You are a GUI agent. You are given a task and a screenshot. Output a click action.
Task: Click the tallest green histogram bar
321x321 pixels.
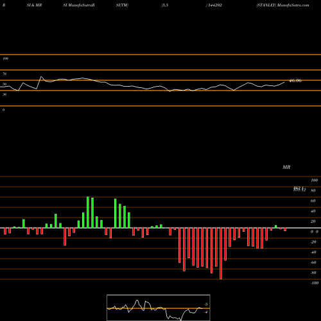click(88, 213)
